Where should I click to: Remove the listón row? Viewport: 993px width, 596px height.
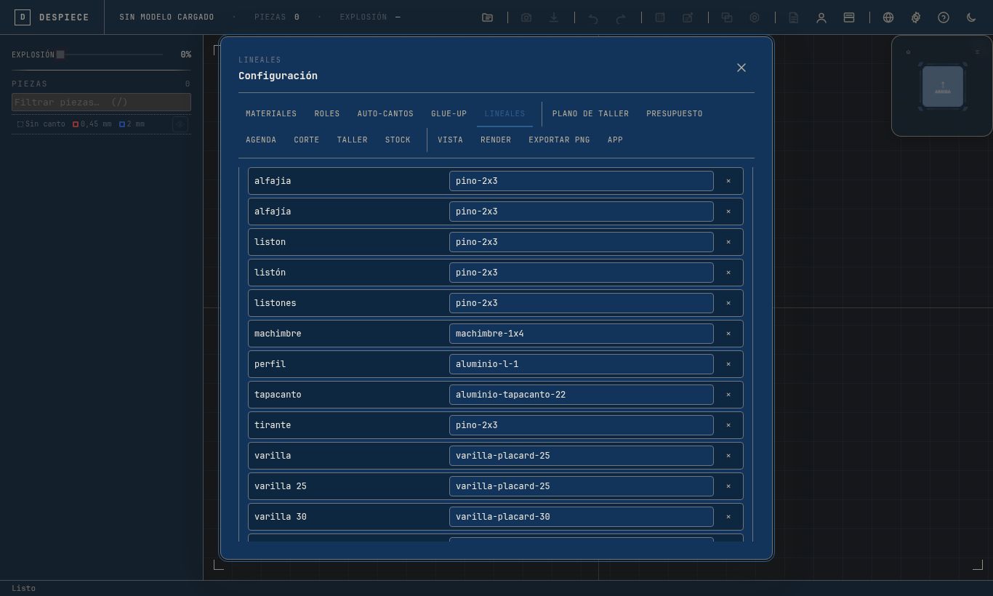tap(728, 273)
